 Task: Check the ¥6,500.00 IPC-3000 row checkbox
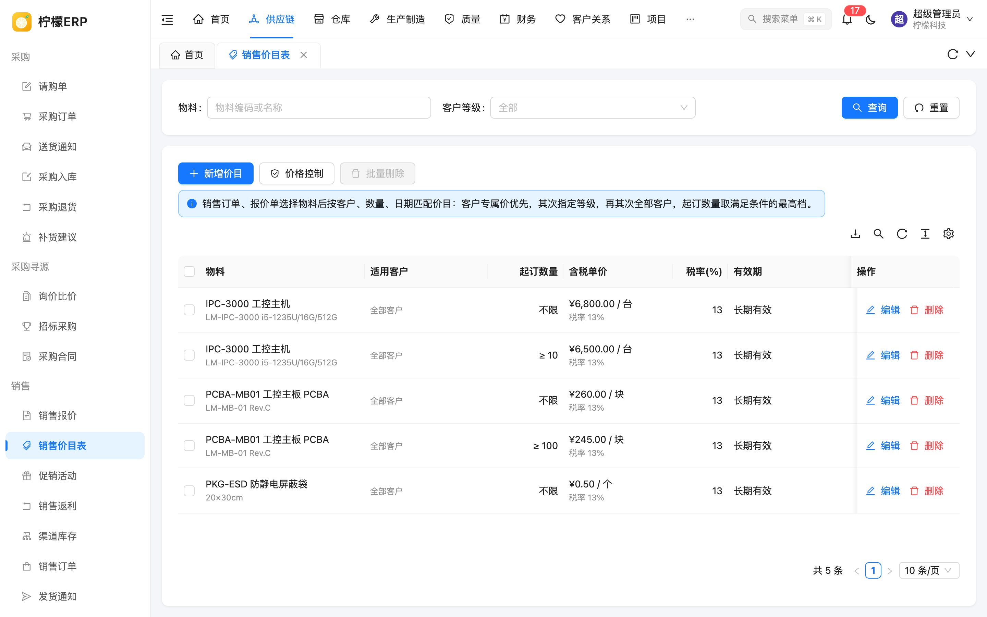click(x=189, y=355)
